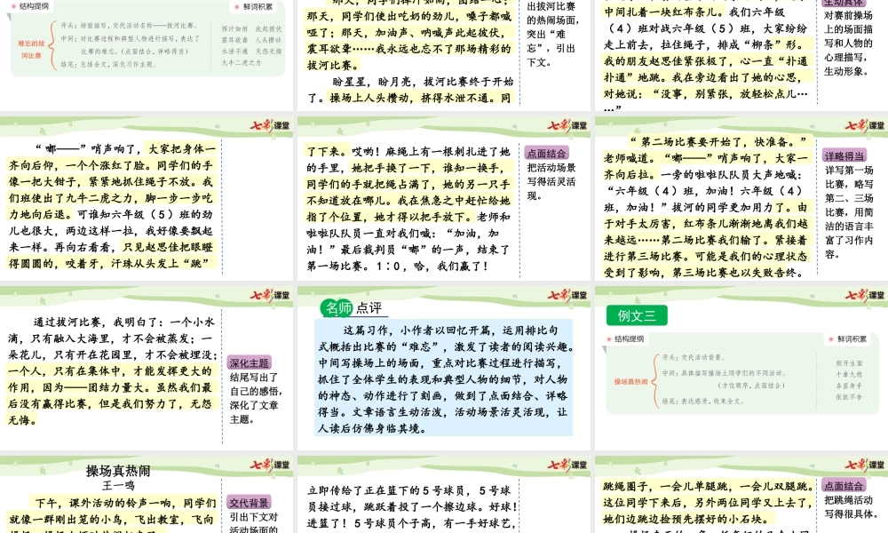The image size is (888, 533).
Task: Click the line 开头：交代活动背景。
Action: pos(694,357)
